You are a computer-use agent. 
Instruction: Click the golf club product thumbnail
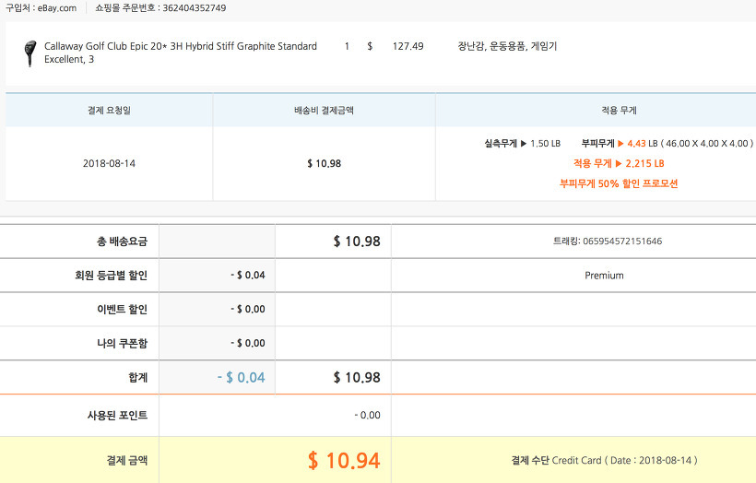pos(30,53)
